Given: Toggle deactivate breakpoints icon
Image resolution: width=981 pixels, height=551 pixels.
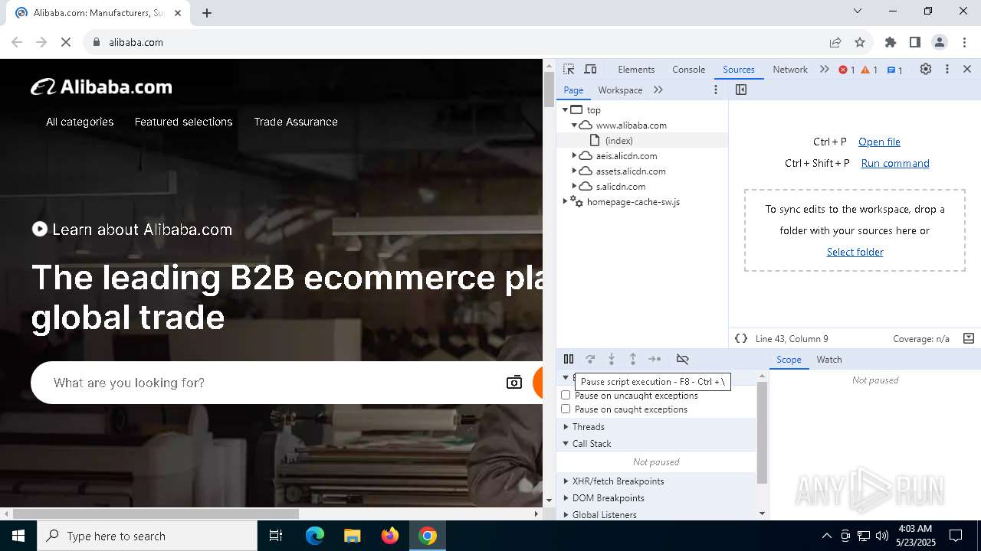Looking at the screenshot, I should tap(682, 359).
